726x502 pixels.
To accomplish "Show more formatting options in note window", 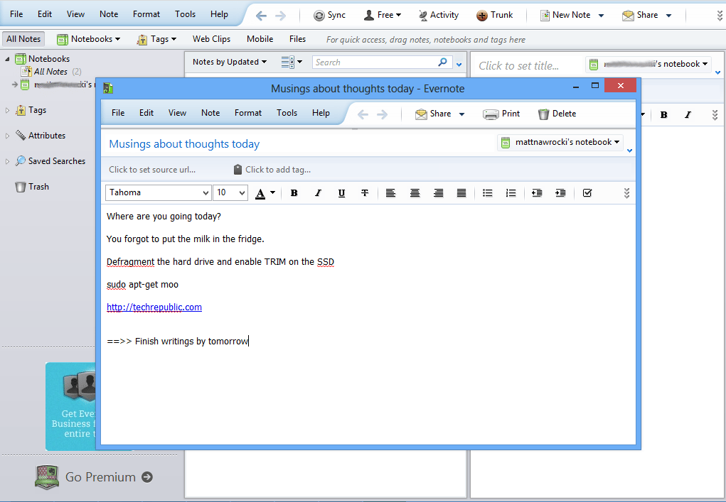I will pos(626,193).
